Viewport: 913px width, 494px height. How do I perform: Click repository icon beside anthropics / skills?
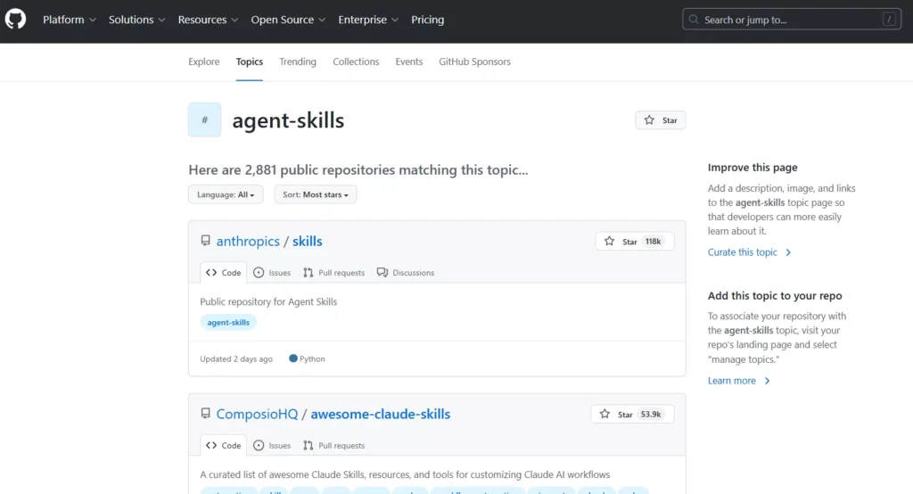click(206, 241)
